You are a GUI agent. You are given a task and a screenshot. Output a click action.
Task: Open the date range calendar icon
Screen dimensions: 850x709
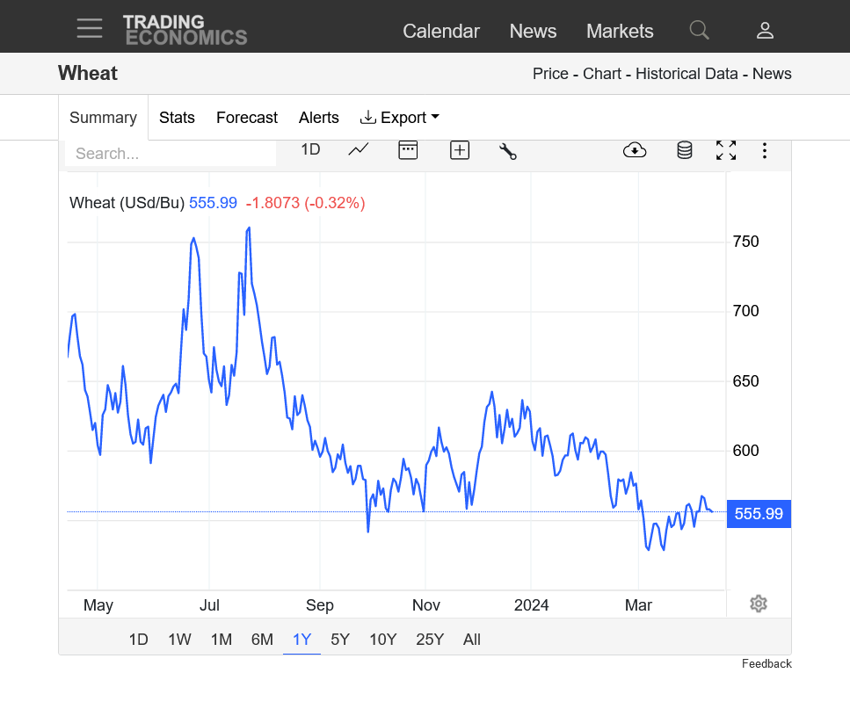[408, 150]
